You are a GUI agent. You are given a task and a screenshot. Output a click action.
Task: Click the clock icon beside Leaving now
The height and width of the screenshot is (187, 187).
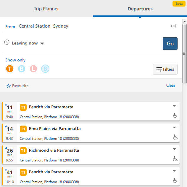pyautogui.click(x=7, y=42)
